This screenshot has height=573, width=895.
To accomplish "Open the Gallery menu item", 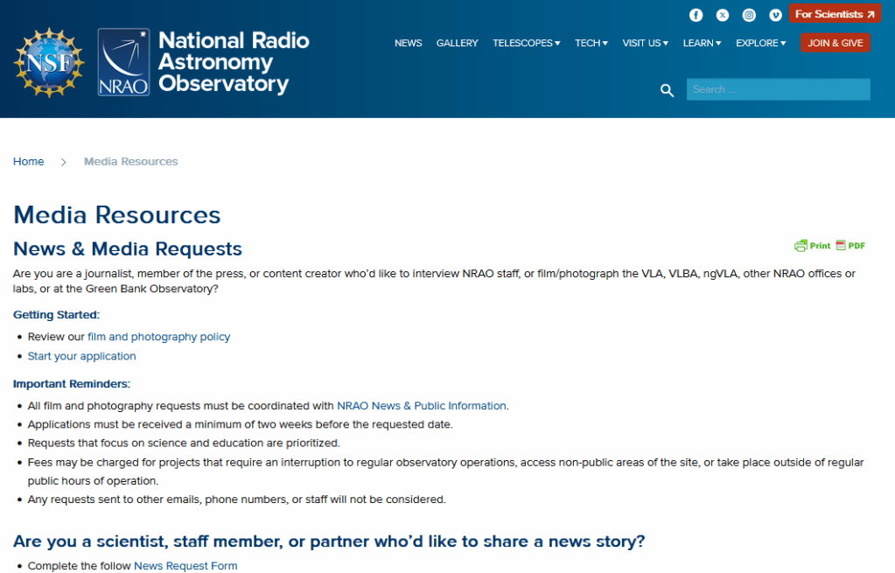I will coord(457,43).
